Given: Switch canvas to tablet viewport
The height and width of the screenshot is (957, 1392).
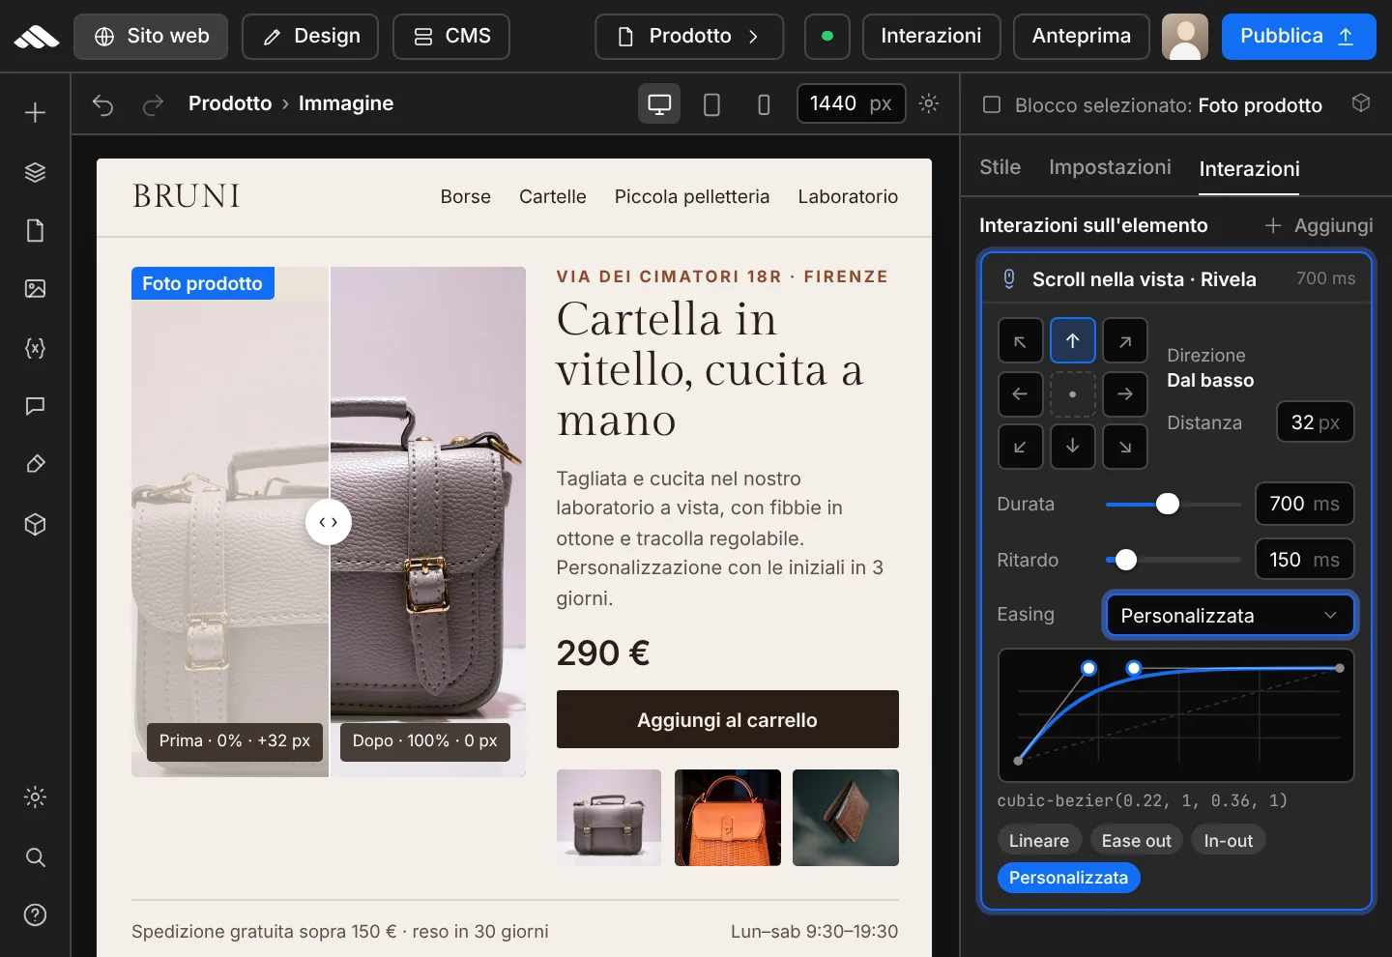Looking at the screenshot, I should (x=711, y=103).
